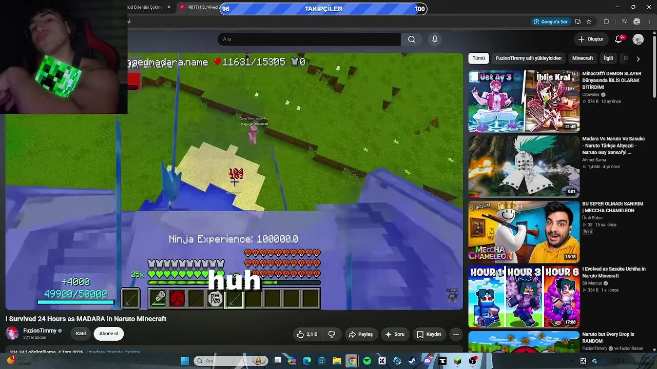
Task: Share the video via 'Paylaş'
Action: coord(360,334)
